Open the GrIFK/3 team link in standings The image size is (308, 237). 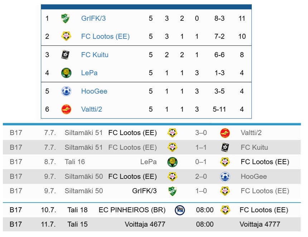tap(93, 18)
